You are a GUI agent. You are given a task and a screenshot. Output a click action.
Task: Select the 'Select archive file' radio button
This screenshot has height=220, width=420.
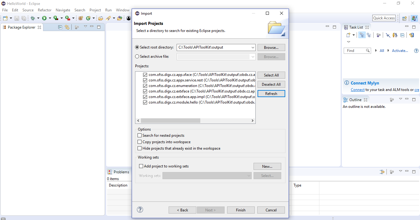click(137, 57)
